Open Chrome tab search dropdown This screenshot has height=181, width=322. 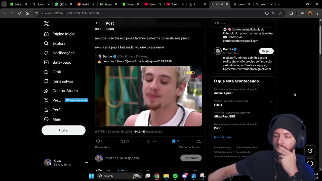point(4,4)
